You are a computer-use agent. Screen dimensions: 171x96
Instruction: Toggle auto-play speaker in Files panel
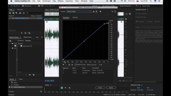click(x=29, y=33)
